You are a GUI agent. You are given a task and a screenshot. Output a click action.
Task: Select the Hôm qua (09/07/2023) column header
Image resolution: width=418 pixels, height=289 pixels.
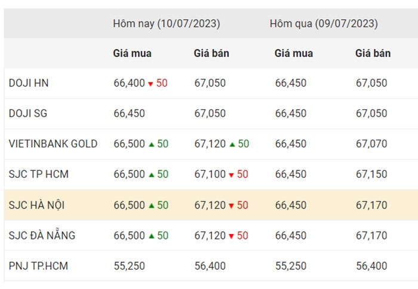click(x=324, y=24)
